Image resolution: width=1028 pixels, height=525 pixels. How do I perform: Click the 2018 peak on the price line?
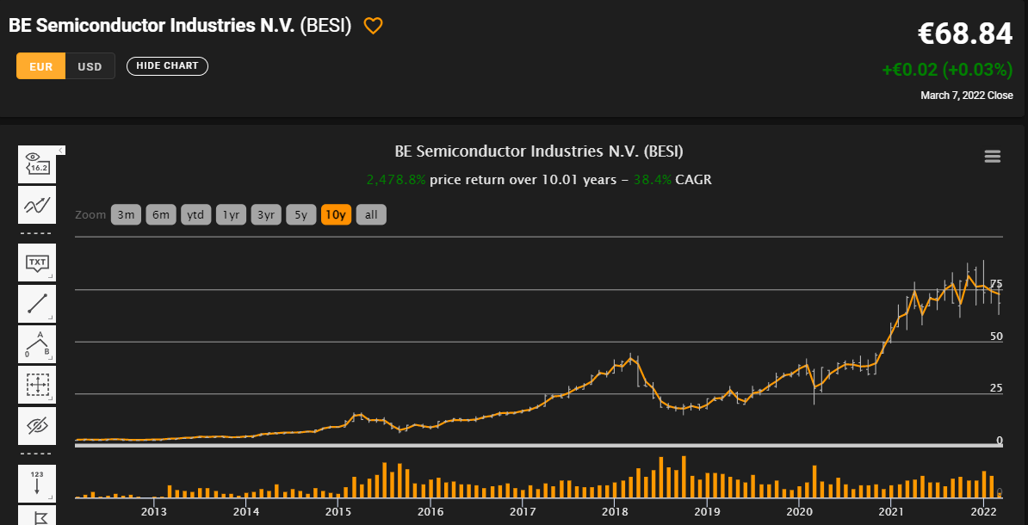[631, 357]
